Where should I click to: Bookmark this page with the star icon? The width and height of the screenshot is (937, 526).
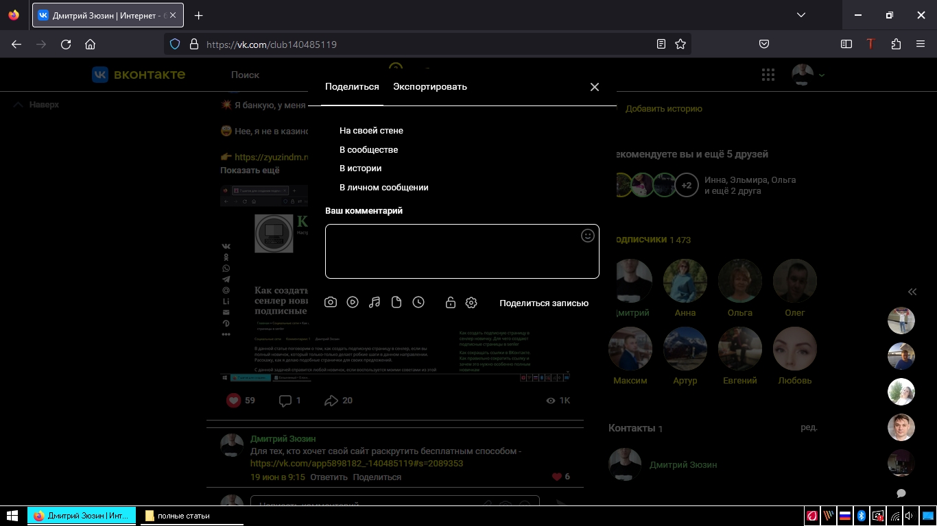click(680, 44)
